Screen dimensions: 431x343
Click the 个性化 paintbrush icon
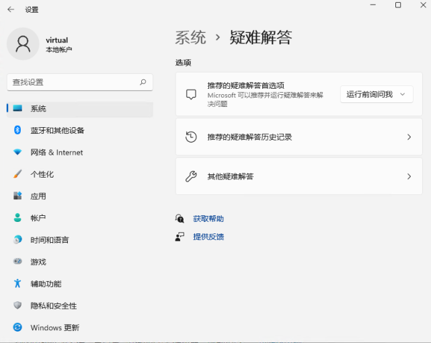click(x=17, y=174)
